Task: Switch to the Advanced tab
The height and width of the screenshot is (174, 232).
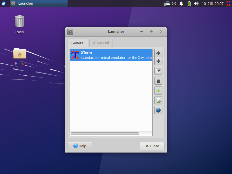Action: 101,43
